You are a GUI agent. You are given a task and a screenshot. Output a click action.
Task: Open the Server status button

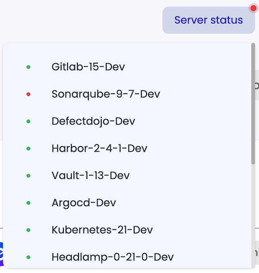[209, 20]
